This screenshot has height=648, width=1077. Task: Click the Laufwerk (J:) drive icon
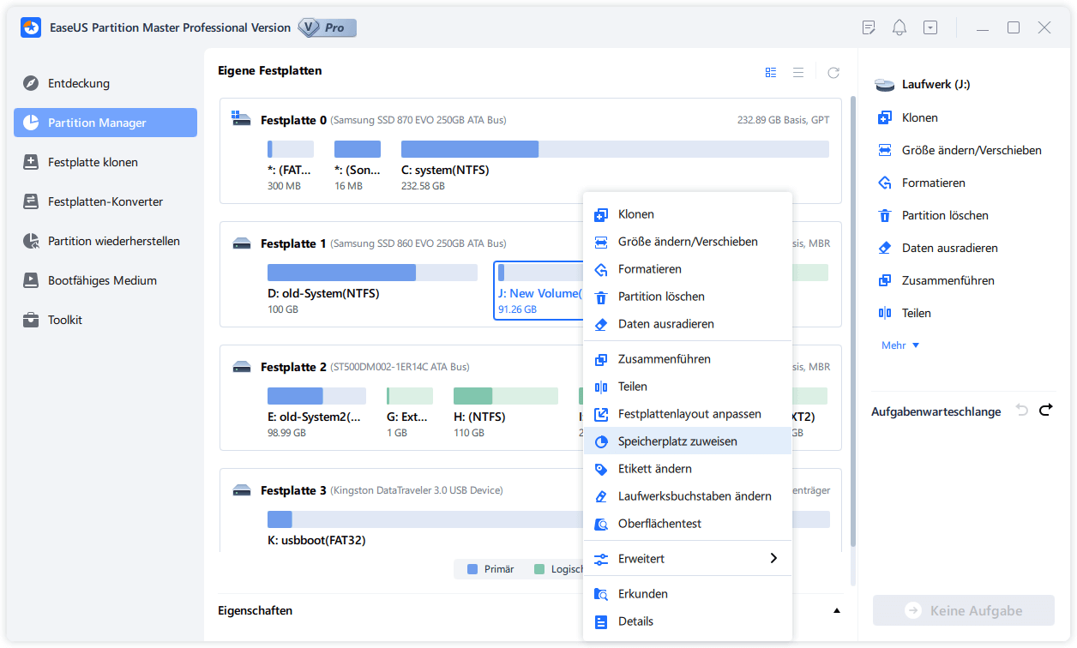(885, 85)
